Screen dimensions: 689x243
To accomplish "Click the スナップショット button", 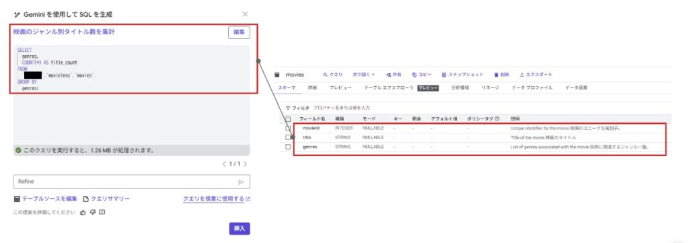I will point(462,75).
